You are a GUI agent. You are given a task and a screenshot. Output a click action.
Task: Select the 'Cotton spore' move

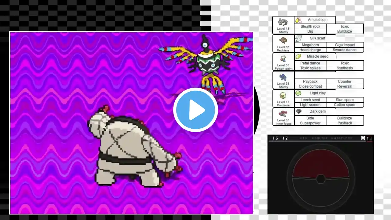click(x=345, y=105)
